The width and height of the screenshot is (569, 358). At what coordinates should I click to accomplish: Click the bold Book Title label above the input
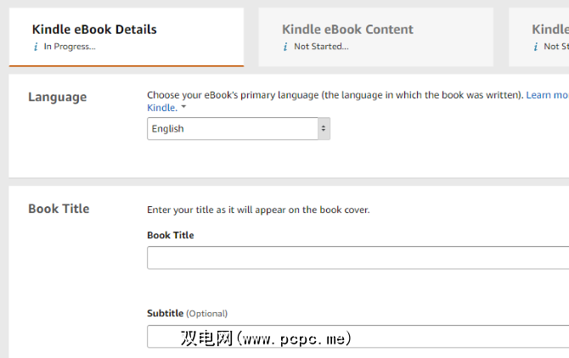coord(170,235)
